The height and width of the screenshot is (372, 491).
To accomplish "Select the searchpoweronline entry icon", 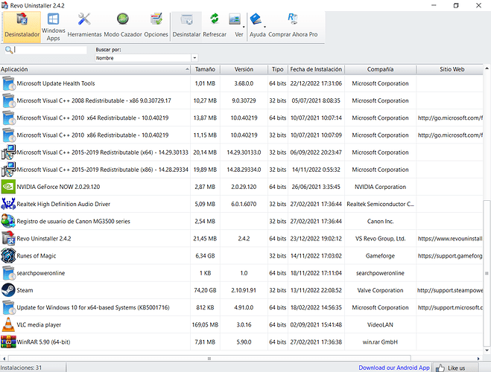I will 8,273.
